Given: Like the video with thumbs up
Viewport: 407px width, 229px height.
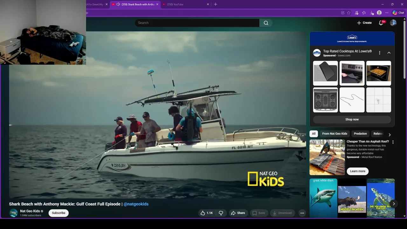Looking at the screenshot, I should [x=206, y=213].
